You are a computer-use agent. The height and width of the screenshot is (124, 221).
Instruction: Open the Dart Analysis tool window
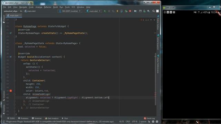[x=52, y=118]
